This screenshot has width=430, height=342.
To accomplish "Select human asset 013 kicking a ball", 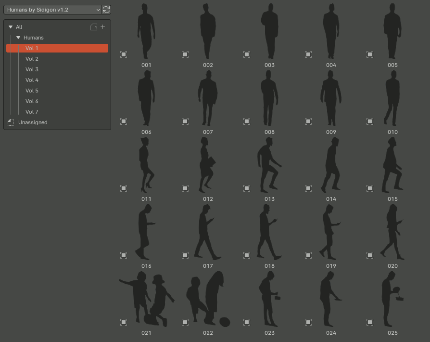I will (268, 166).
